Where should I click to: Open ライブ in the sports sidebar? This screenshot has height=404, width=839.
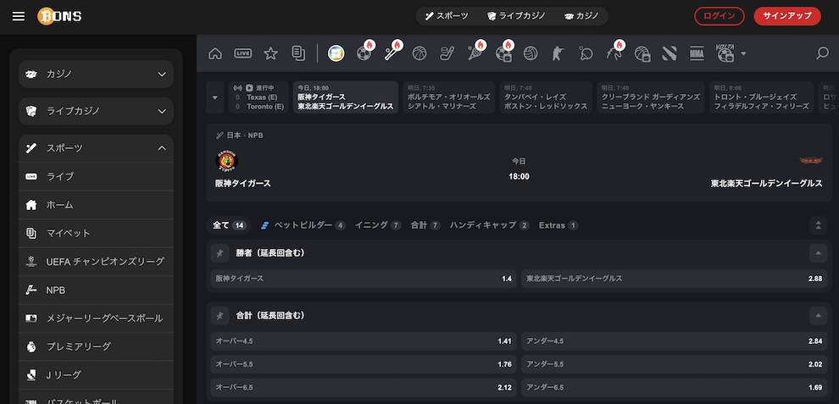pos(97,176)
